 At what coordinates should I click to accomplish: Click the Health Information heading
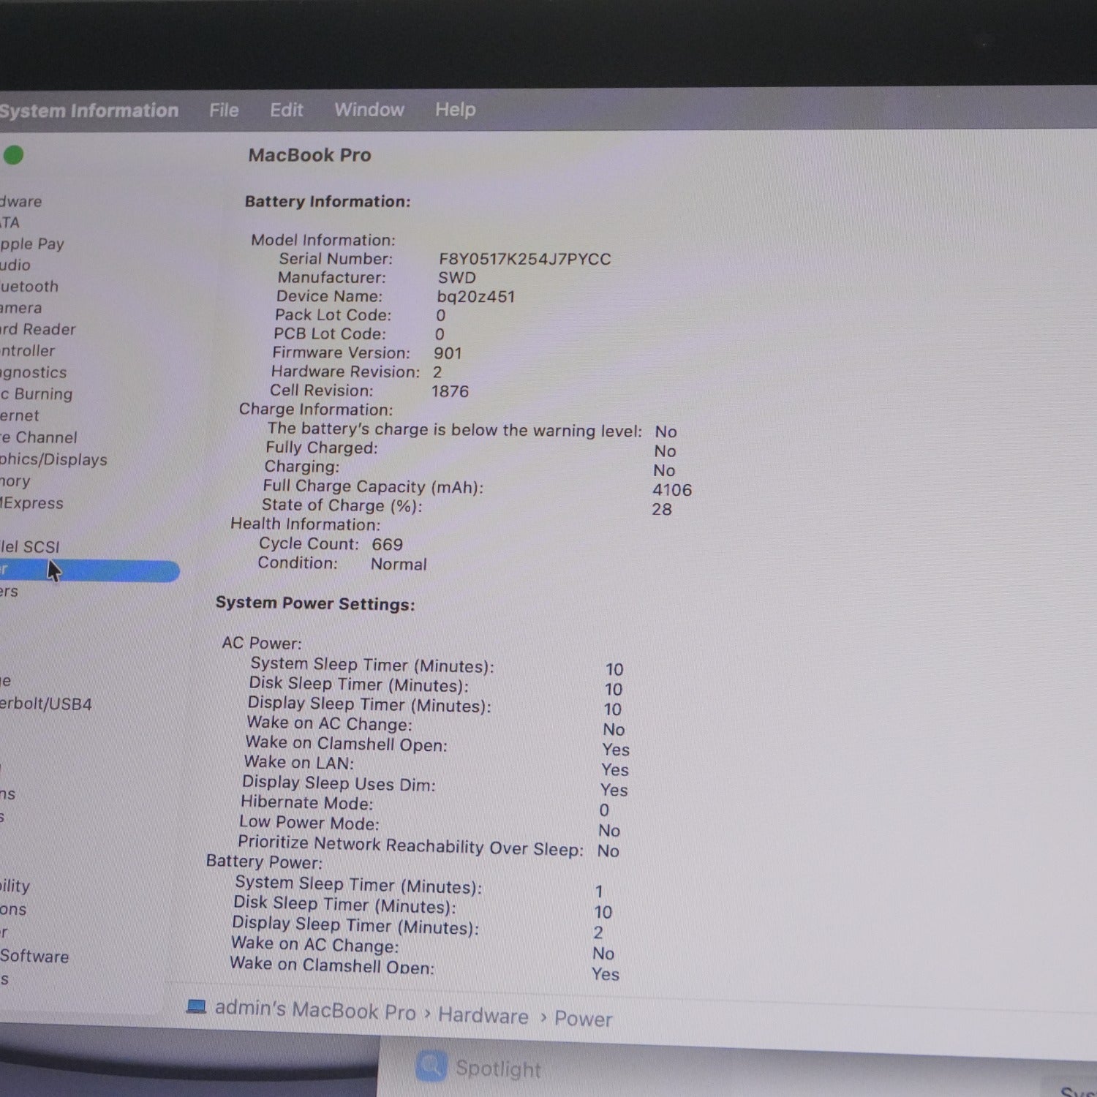pos(306,524)
